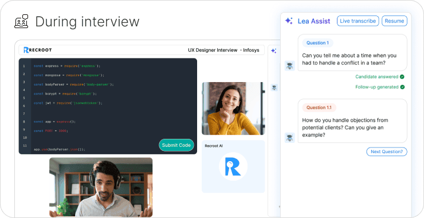Image resolution: width=424 pixels, height=218 pixels.
Task: Click the During interview heading icon
Action: pos(21,21)
